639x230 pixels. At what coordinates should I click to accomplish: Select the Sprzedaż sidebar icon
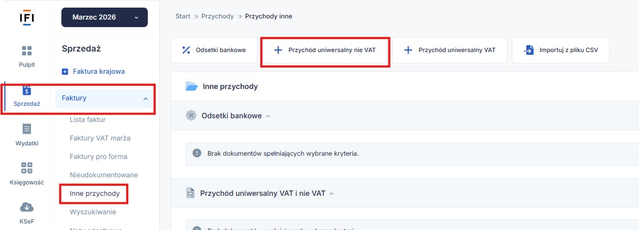[27, 91]
